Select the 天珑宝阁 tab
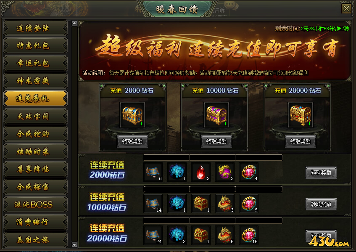 36,117
